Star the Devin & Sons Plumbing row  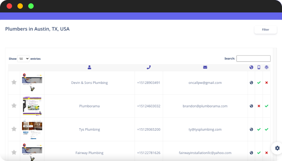click(14, 82)
